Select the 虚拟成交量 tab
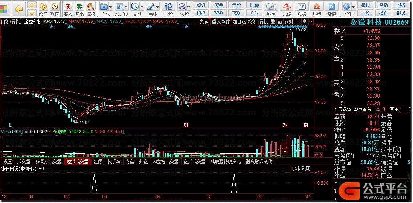 point(78,161)
